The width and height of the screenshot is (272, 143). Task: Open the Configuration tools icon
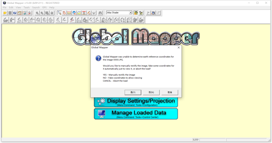[x=30, y=13]
